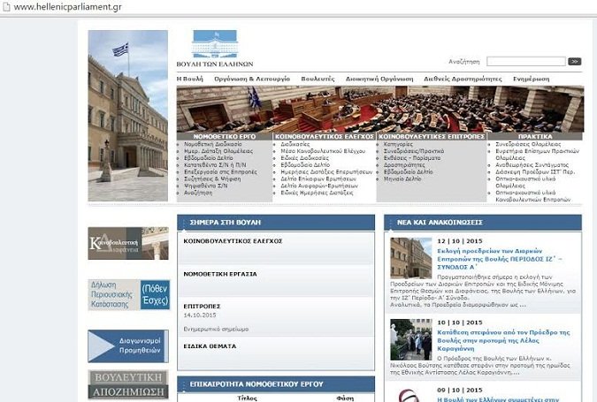Open the ΚΟΙΝΟΒΟΥΛΕΥΤΙΚΕΣ ΕΠΙΤΡΟΠΕΣ section header
597x402 pixels.
tap(432, 136)
